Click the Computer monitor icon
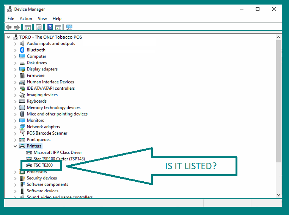289x215 pixels. pos(22,56)
